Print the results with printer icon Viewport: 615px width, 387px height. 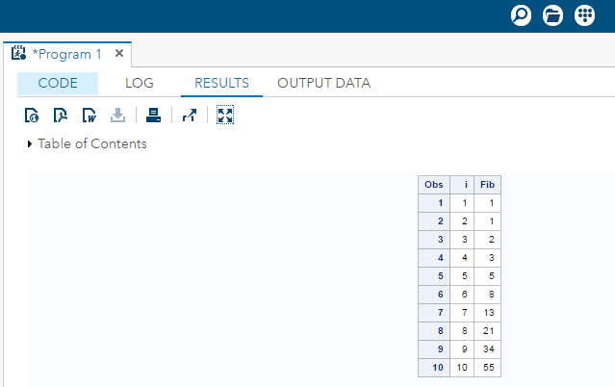(153, 116)
